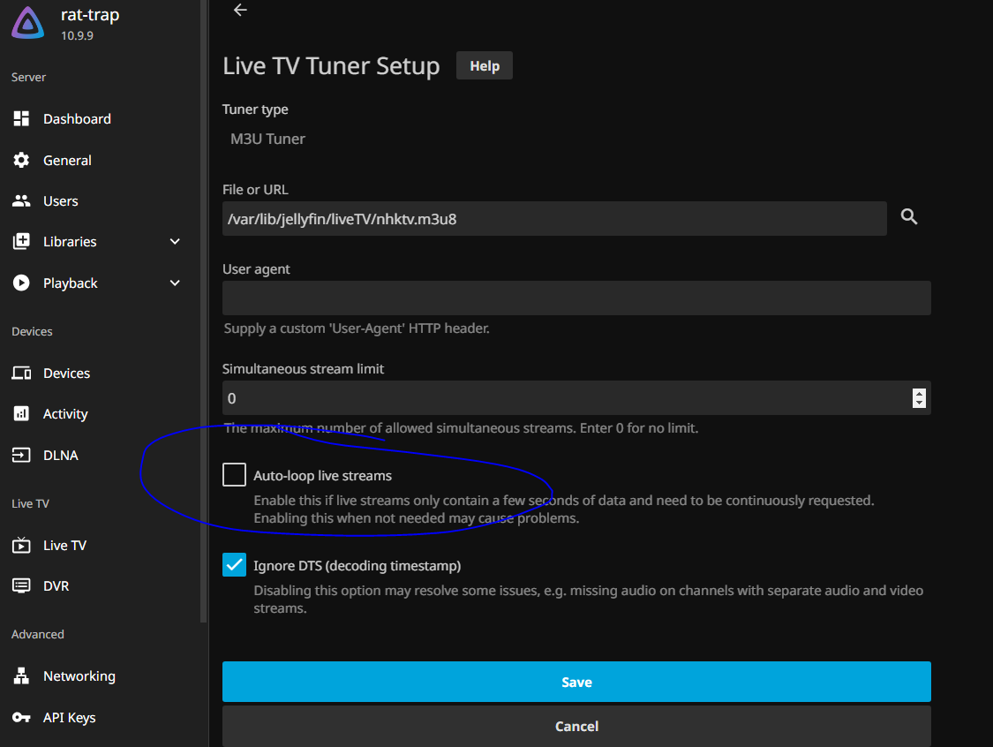The image size is (993, 747).
Task: Open Users via the people icon
Action: 21,201
